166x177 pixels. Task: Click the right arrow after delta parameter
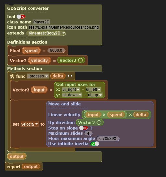pyautogui.click(x=71, y=76)
